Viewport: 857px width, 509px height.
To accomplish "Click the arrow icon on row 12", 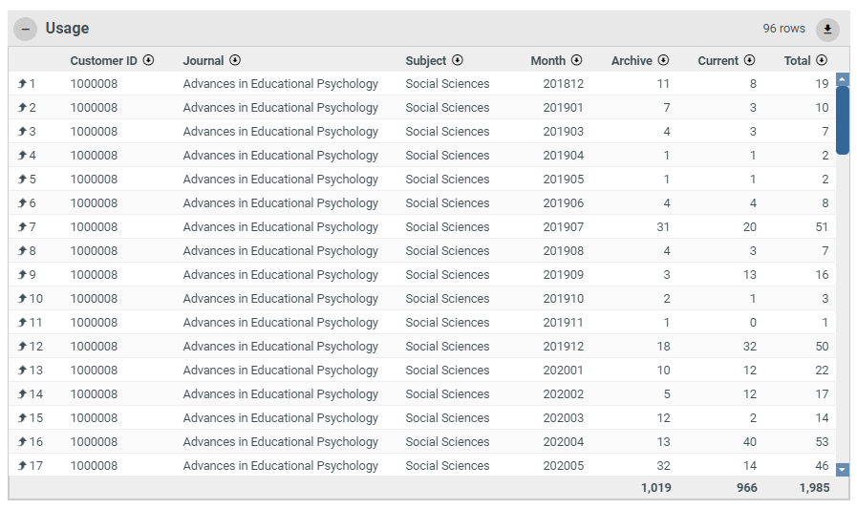I will tap(22, 347).
